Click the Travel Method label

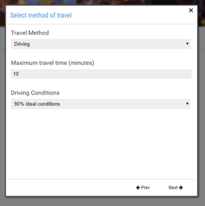30,33
